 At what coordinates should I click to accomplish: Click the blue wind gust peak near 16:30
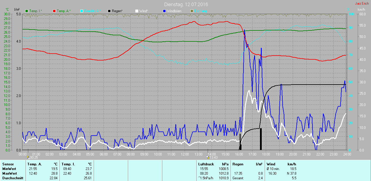[x=244, y=30]
